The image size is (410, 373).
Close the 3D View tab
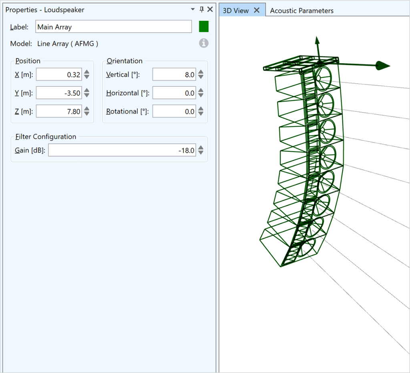coord(257,10)
